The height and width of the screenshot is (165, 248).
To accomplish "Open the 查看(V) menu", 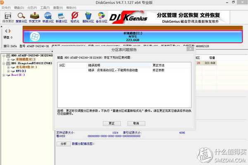I will click(58, 8).
